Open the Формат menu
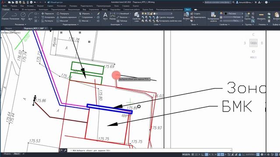The height and width of the screenshot is (157, 280). pyautogui.click(x=40, y=6)
